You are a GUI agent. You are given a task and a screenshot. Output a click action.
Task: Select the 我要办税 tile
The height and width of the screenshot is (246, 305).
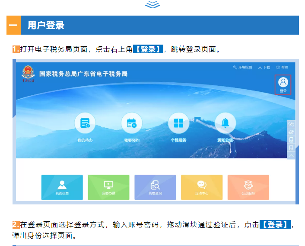tap(108, 187)
